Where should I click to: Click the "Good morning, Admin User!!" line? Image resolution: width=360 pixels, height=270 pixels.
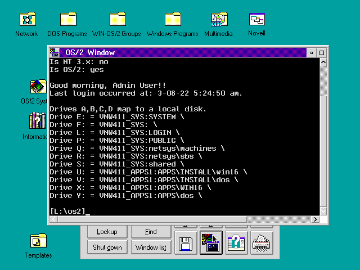pos(108,85)
